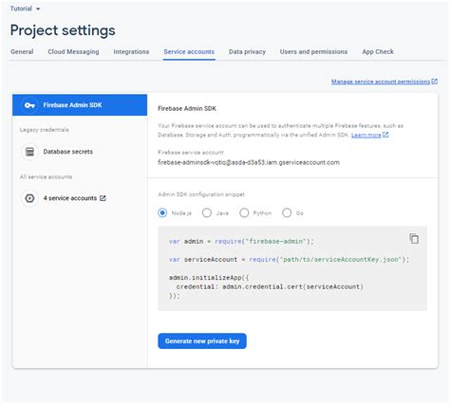The width and height of the screenshot is (450, 404).
Task: Click Generate new private key button
Action: point(202,341)
